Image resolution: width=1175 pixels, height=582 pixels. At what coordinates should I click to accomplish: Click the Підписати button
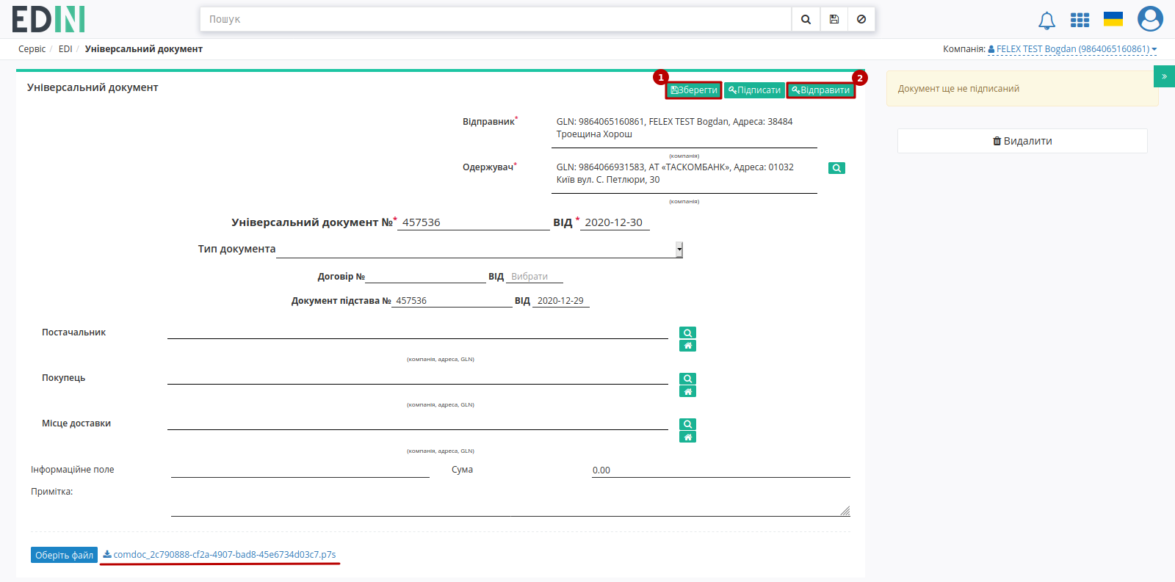tap(754, 90)
